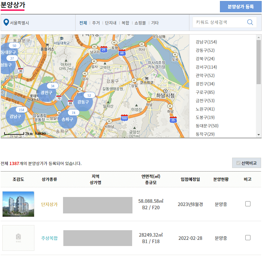
Task: Select the 동대문구 map cluster bubble
Action: 8,52
